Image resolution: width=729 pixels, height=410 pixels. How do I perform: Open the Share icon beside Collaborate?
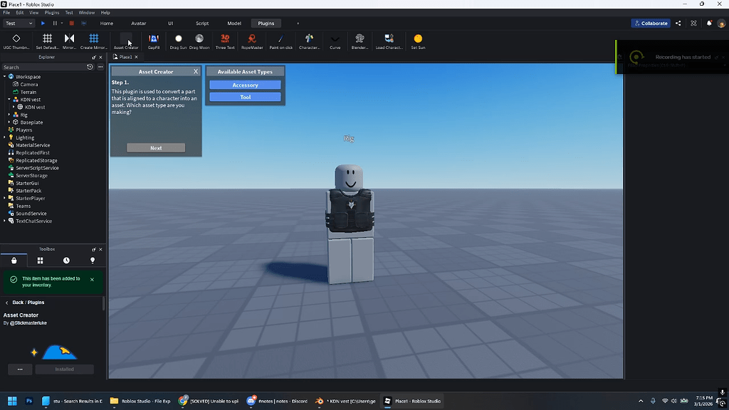tap(678, 23)
